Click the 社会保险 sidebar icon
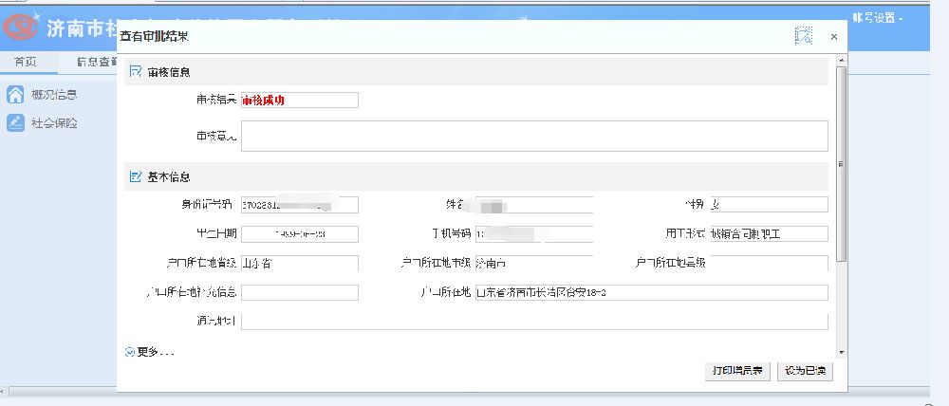Viewport: 949px width, 406px height. (15, 122)
